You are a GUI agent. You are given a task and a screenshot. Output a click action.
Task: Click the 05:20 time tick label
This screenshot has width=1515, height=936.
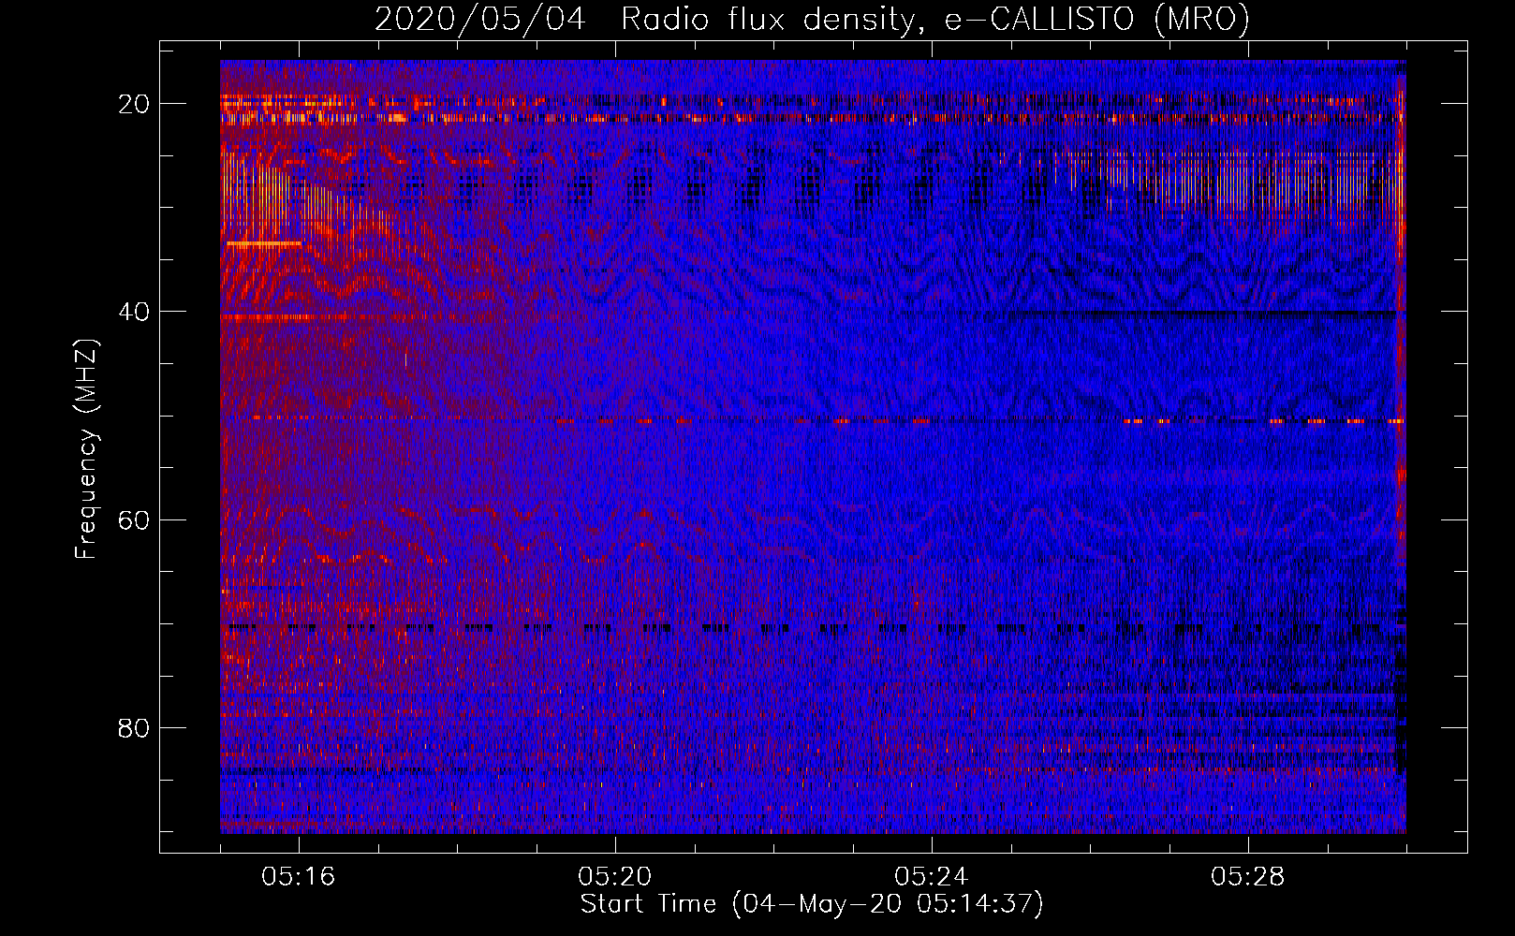click(615, 877)
